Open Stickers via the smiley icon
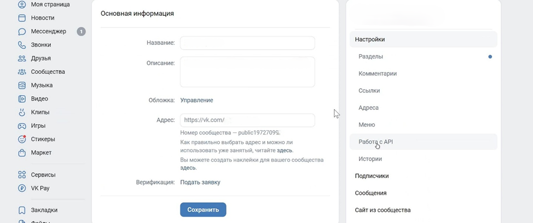533x223 pixels. point(22,139)
